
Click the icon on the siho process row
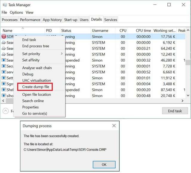point(4,96)
